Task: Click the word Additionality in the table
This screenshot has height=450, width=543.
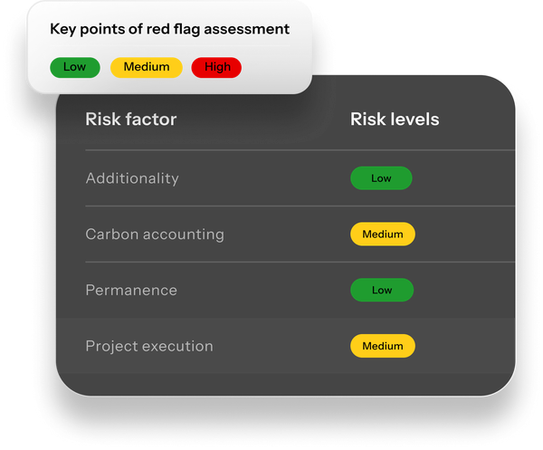Action: point(132,178)
